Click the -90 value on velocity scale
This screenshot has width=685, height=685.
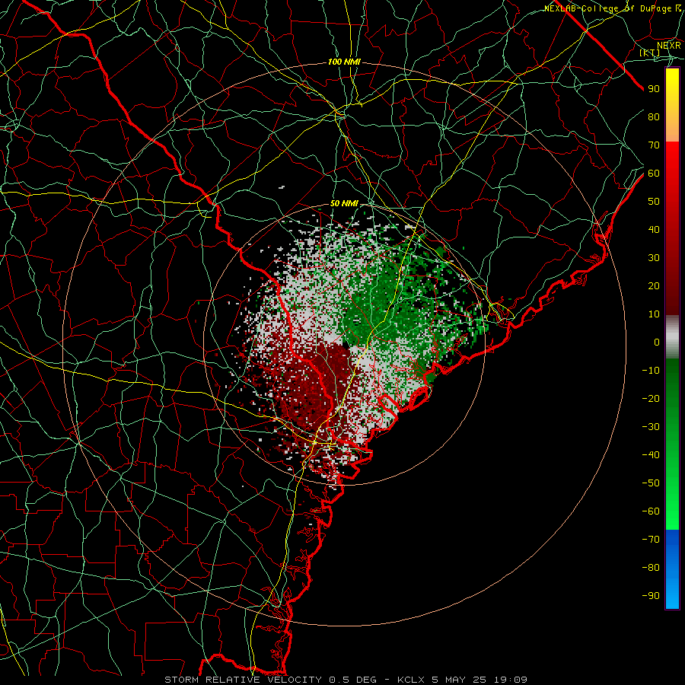651,596
